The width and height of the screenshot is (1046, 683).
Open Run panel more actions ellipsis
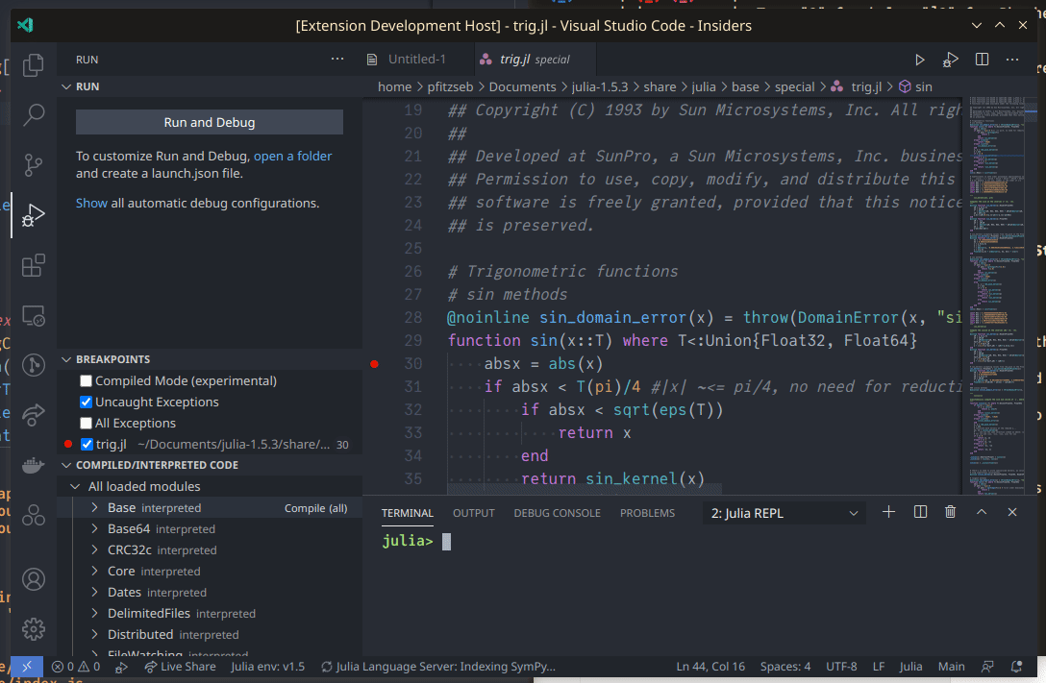tap(337, 59)
